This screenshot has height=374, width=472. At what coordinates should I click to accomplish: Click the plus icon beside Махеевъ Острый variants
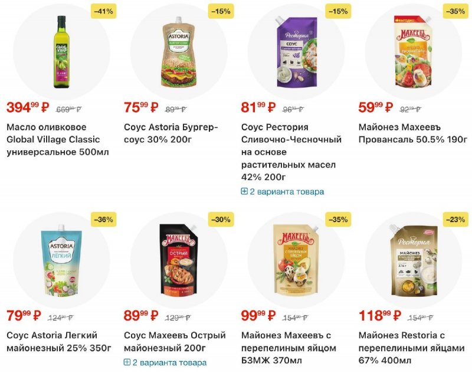click(127, 362)
